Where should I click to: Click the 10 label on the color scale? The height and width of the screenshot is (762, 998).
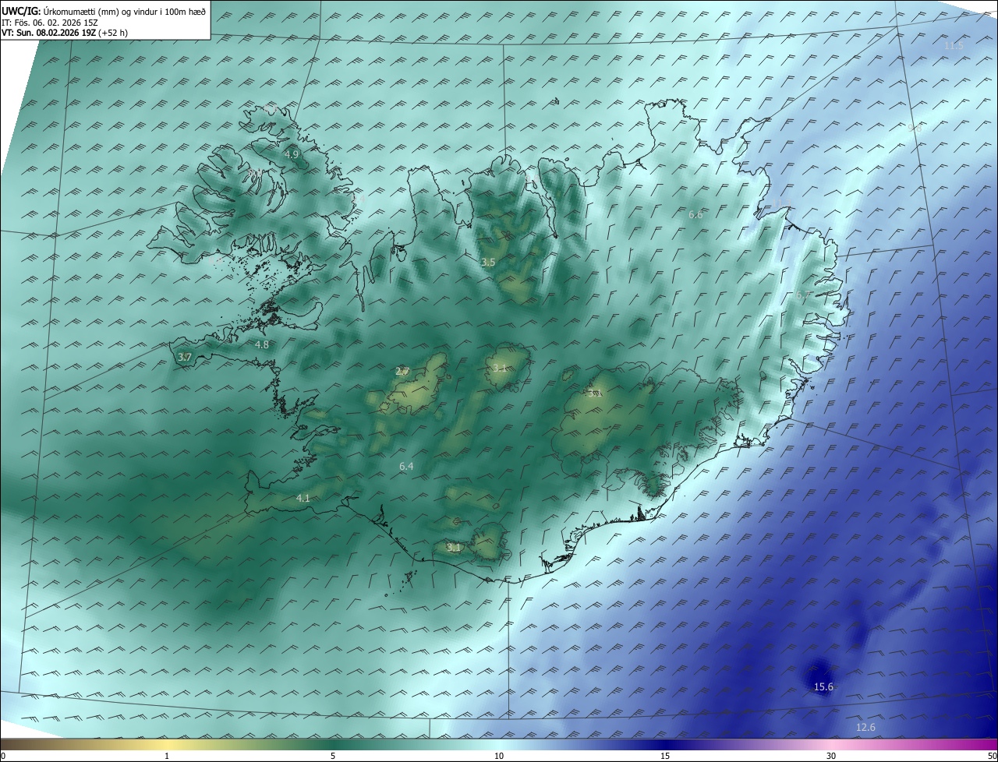(499, 756)
